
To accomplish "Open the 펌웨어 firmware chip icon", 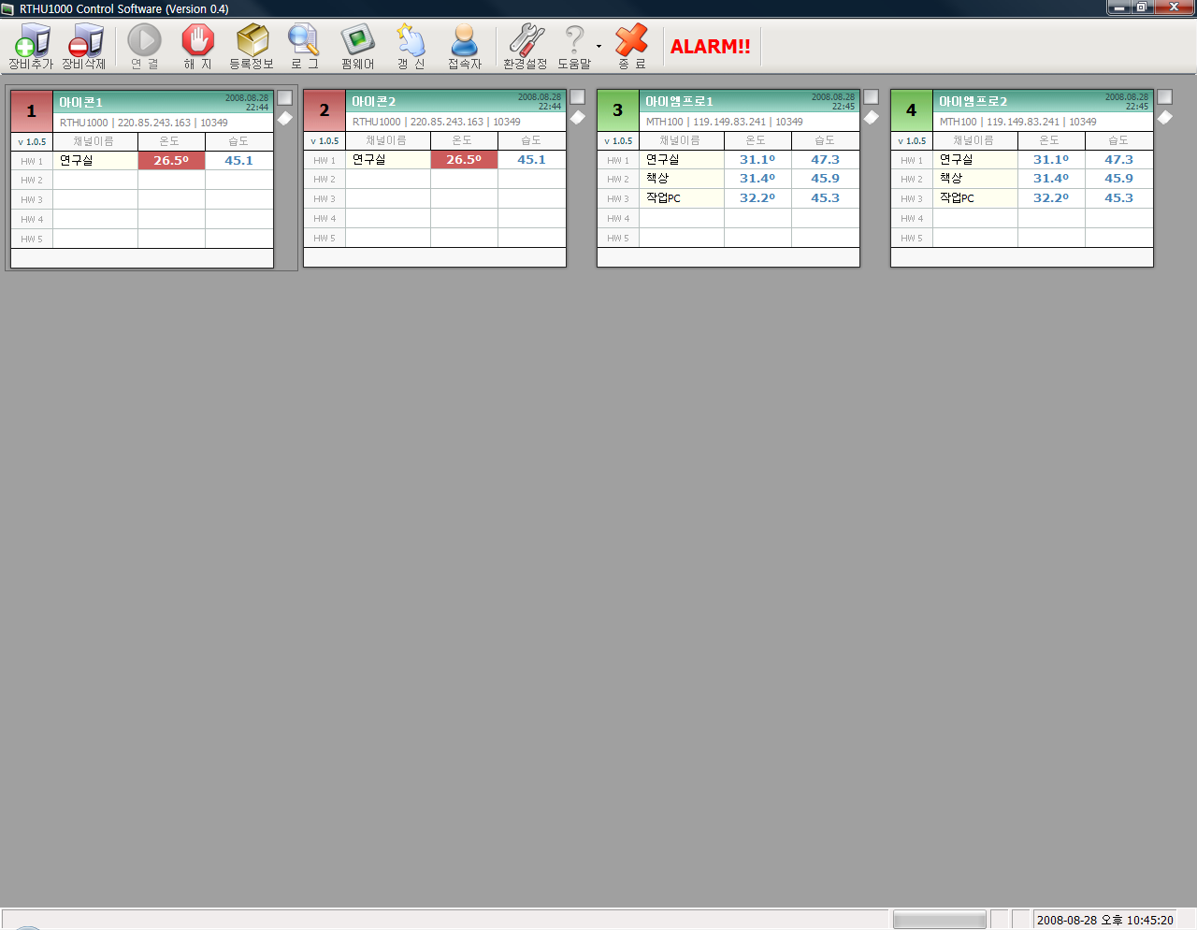I will 357,46.
